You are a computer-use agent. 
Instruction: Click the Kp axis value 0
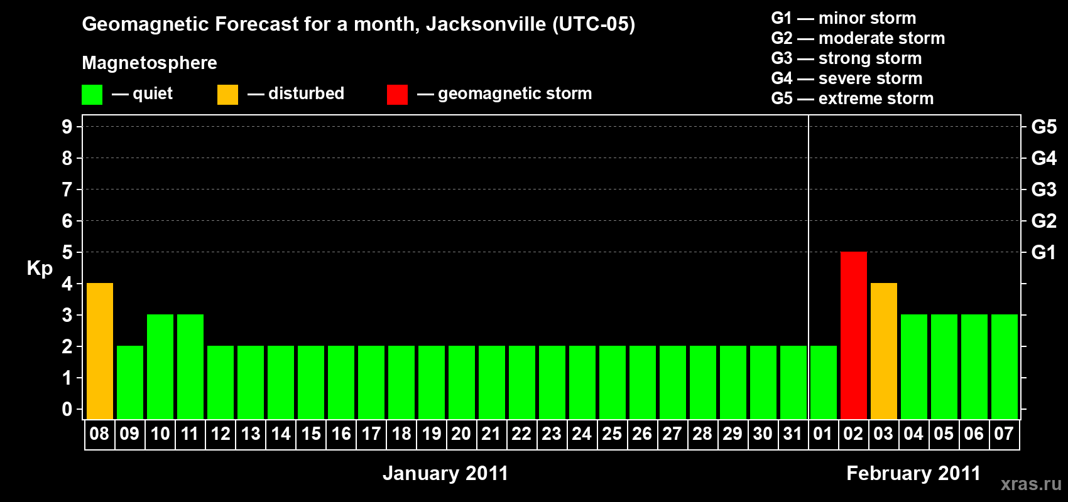point(67,409)
